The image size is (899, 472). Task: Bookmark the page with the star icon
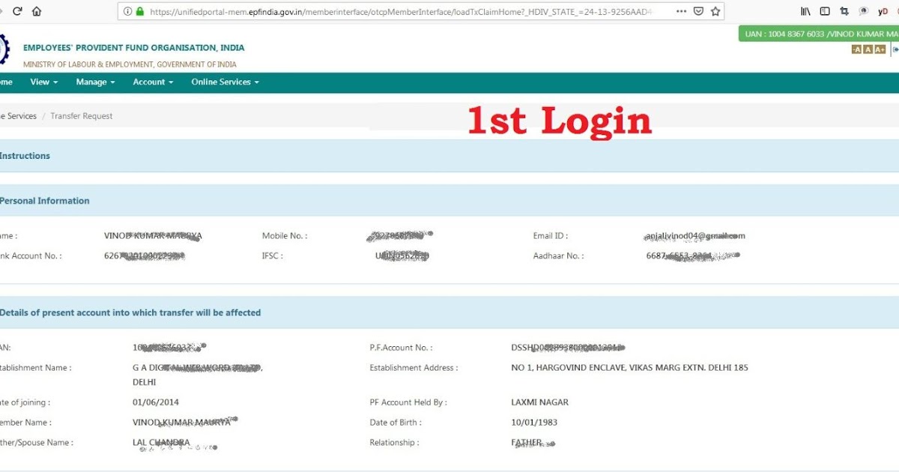[715, 10]
